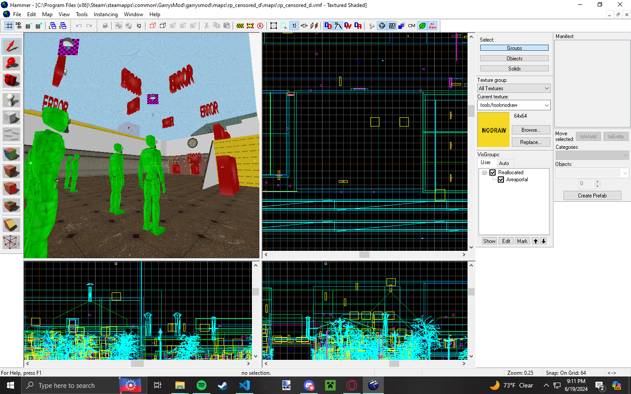
Task: Click the Load window state icon
Action: (53, 26)
